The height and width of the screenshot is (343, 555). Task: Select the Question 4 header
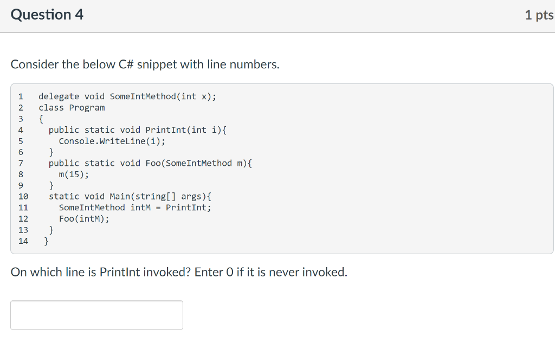(x=47, y=15)
